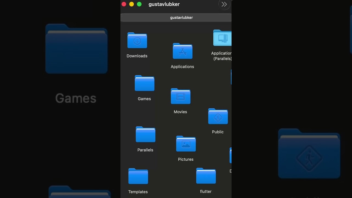This screenshot has width=352, height=198.
Task: Click the Games label text
Action: click(x=144, y=99)
